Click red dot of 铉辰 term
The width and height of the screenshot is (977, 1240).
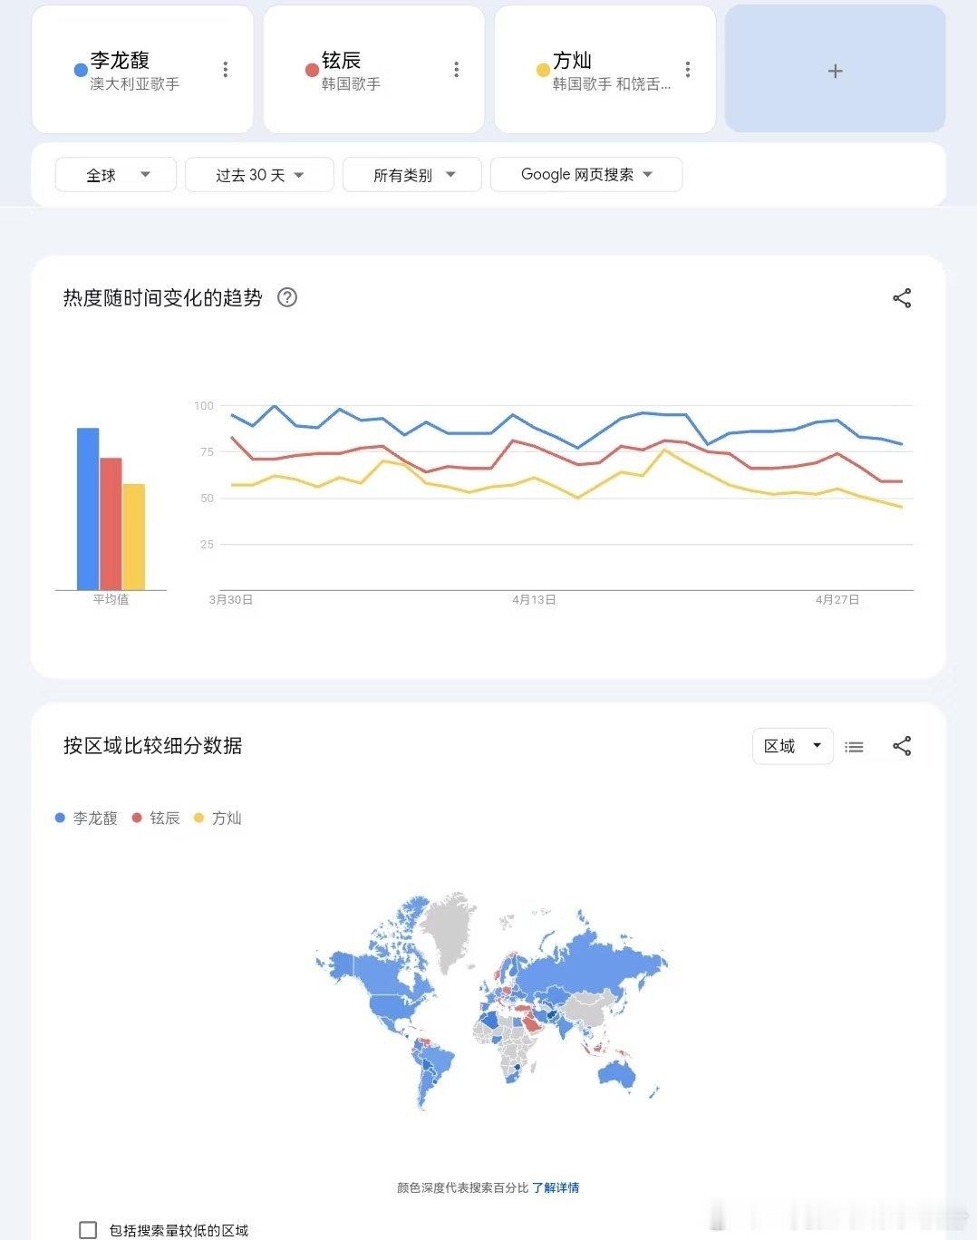click(312, 70)
